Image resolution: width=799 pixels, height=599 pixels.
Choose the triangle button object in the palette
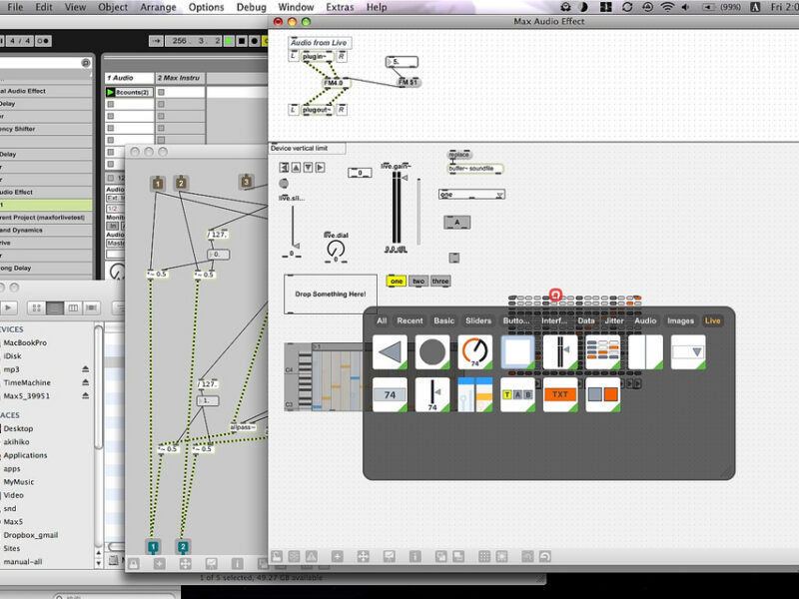390,352
